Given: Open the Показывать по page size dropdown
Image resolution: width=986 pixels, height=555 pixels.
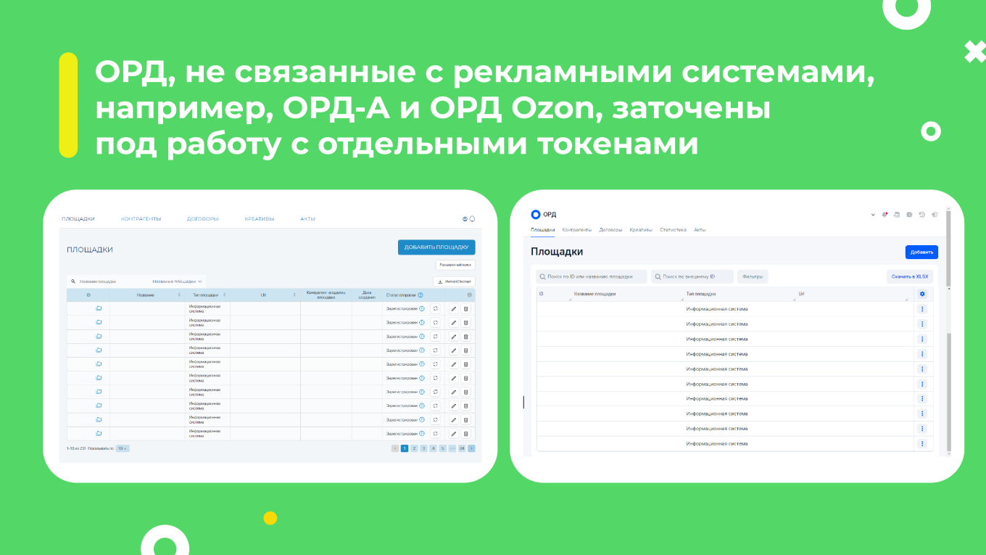Looking at the screenshot, I should pyautogui.click(x=120, y=448).
